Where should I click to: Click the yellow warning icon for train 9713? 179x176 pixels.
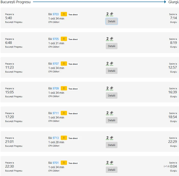coord(64,138)
